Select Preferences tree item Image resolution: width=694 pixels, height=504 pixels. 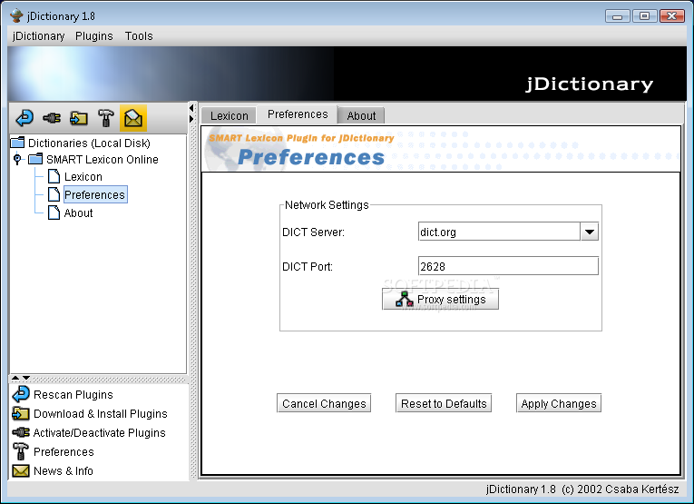pyautogui.click(x=95, y=194)
